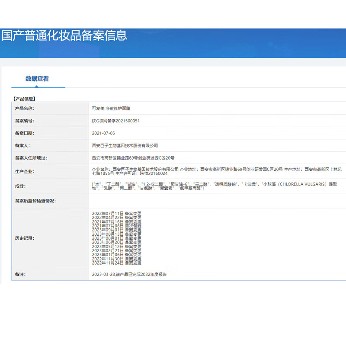Click history entry 2022年11月24日 备案变更

click(x=116, y=263)
